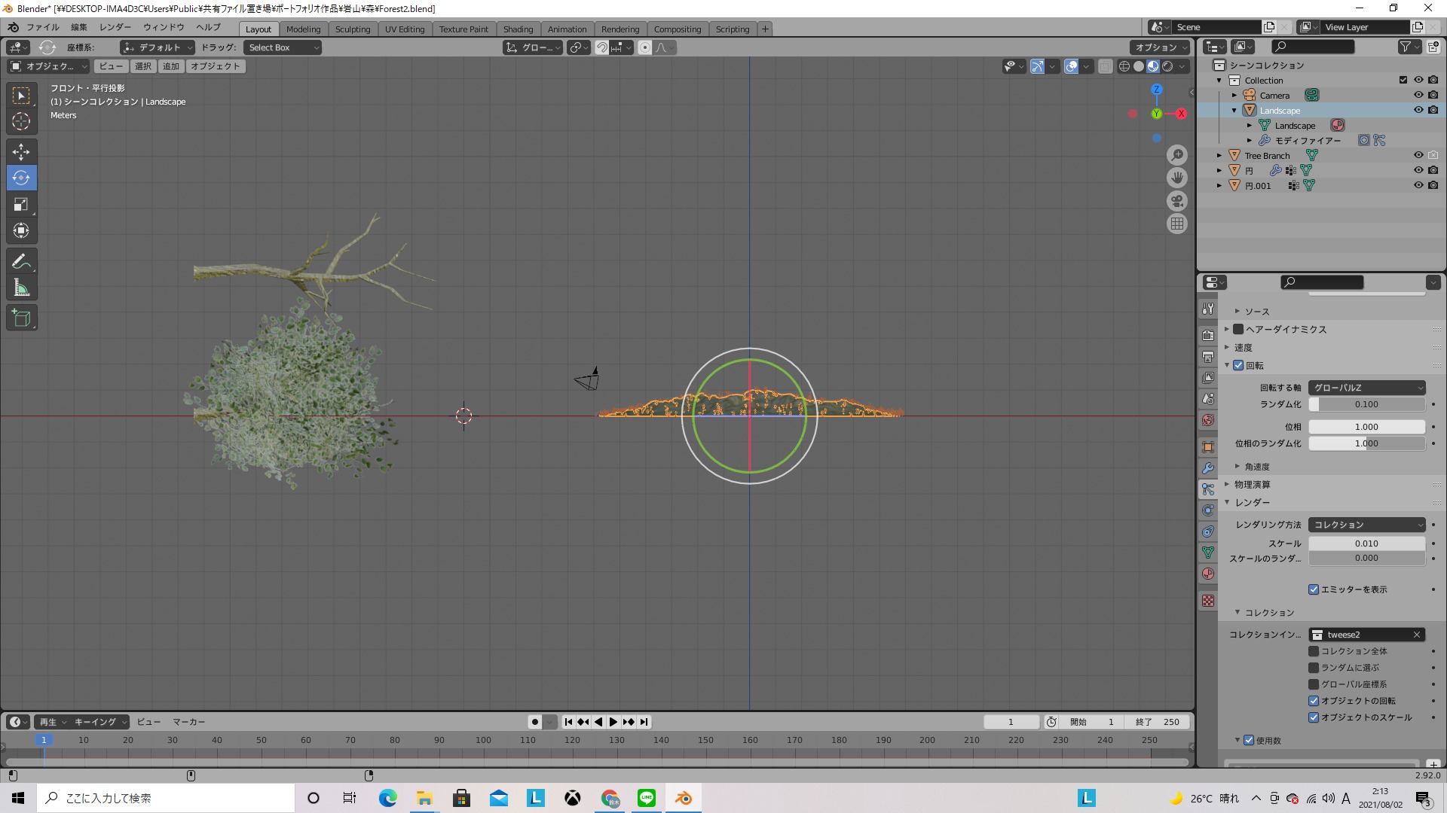Screen dimensions: 1447x813
Task: Enable the コレクション全体 checkbox
Action: click(x=1314, y=651)
